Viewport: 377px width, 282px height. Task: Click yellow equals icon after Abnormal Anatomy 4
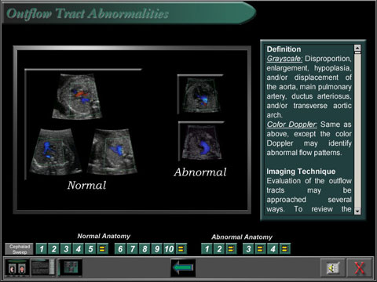click(284, 249)
